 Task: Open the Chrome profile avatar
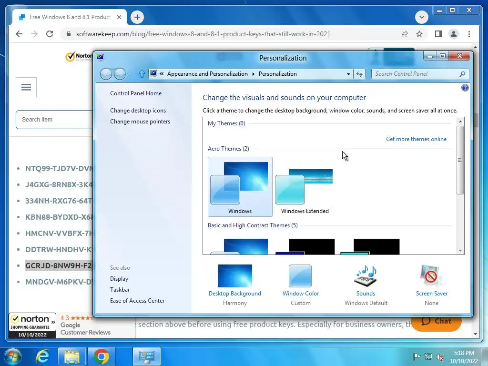[x=454, y=34]
